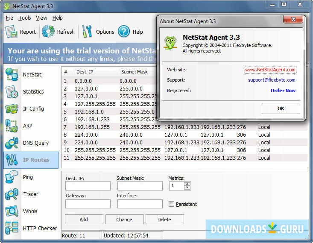Image resolution: width=313 pixels, height=243 pixels.
Task: Open the View menu
Action: pos(41,18)
